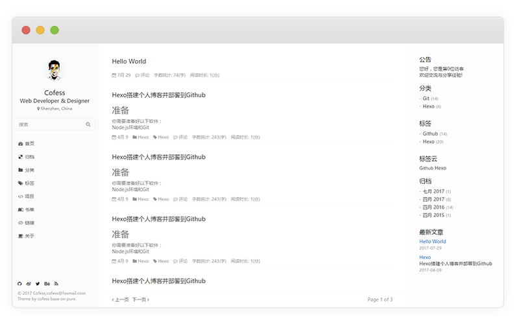The width and height of the screenshot is (519, 324).
Task: Open the Weibo social icon in footer
Action: pos(29,284)
